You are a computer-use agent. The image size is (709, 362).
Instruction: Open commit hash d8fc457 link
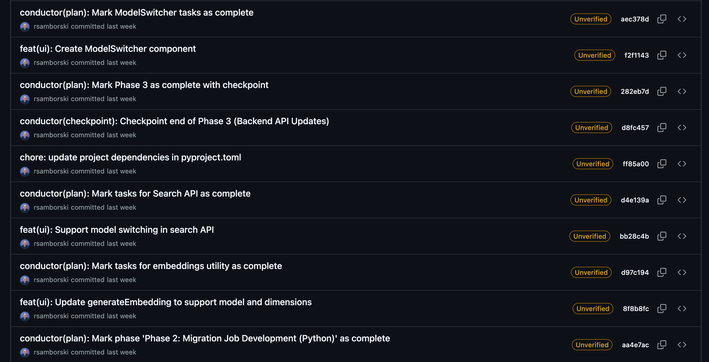click(635, 128)
